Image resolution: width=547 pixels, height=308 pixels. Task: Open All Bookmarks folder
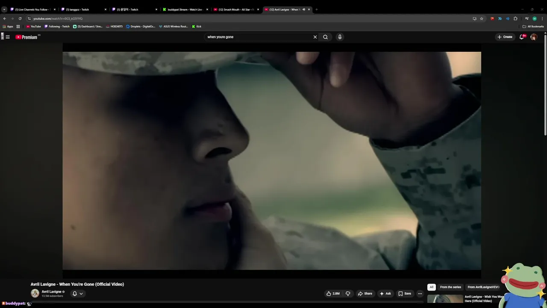(x=533, y=27)
